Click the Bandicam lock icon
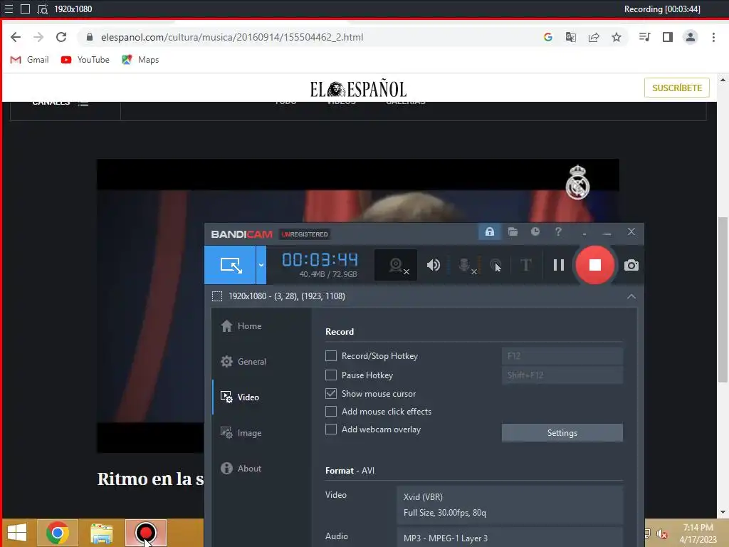The image size is (729, 547). click(490, 231)
